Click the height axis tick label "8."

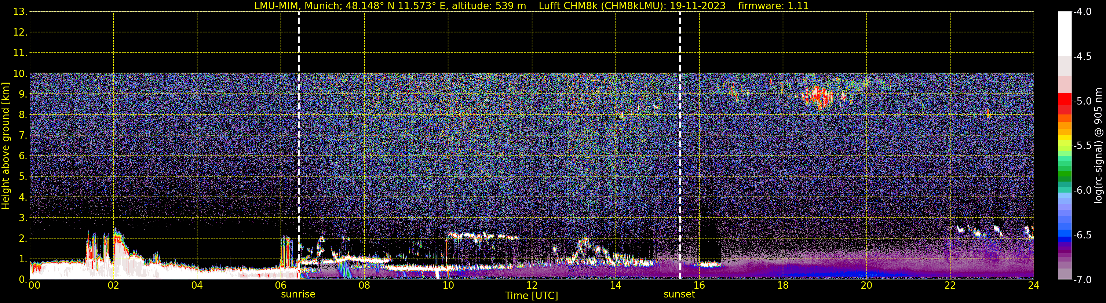pos(23,114)
